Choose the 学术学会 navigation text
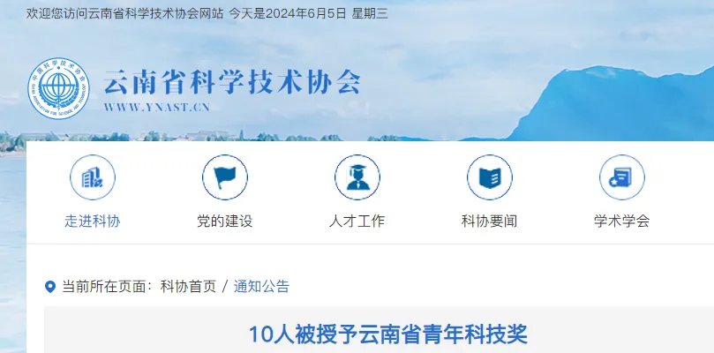 [622, 222]
